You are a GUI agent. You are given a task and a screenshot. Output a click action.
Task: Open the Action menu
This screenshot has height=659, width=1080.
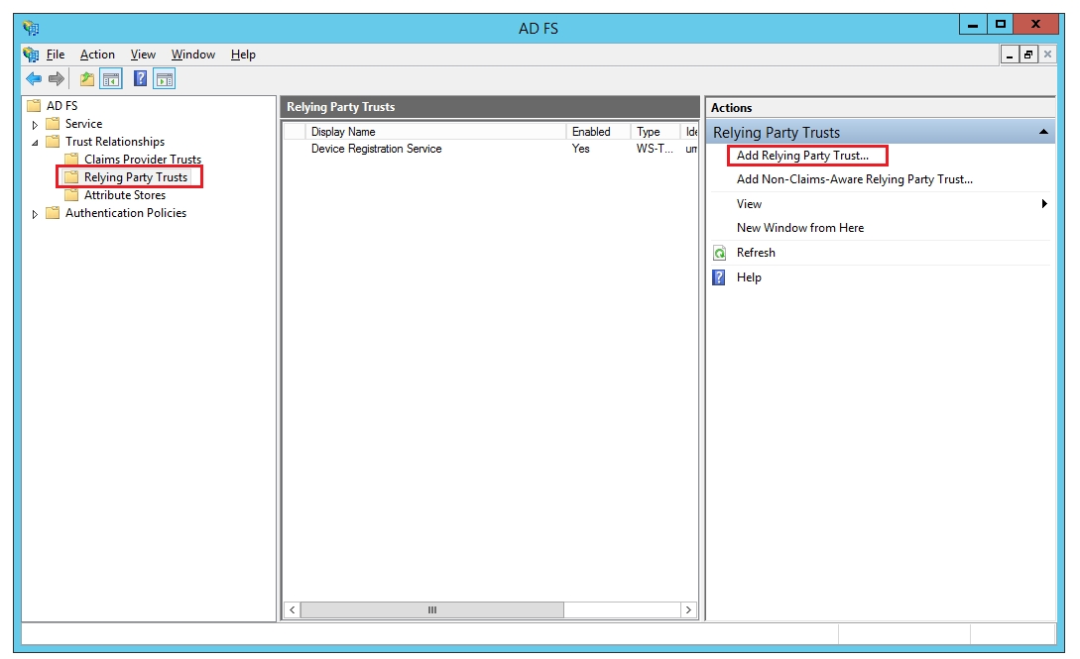click(97, 55)
